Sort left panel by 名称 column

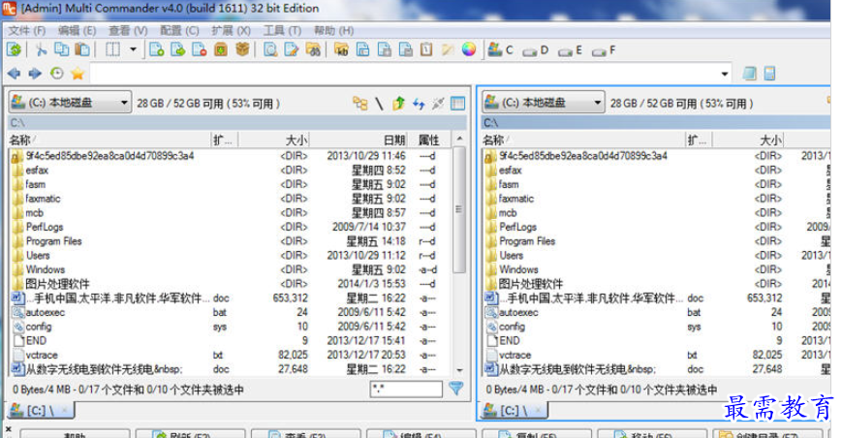pos(109,141)
